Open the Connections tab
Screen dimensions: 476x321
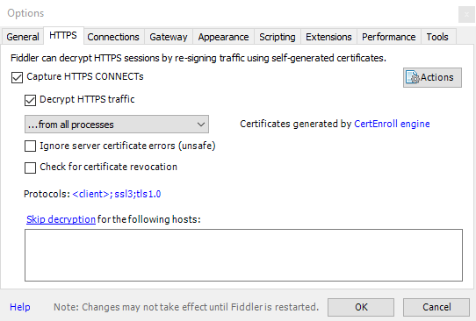tap(113, 37)
